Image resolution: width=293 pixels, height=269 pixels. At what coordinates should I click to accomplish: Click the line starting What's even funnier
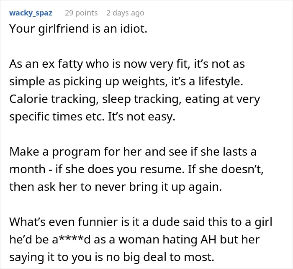(x=141, y=222)
